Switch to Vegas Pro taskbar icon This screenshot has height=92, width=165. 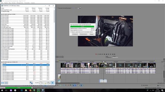coord(39,90)
